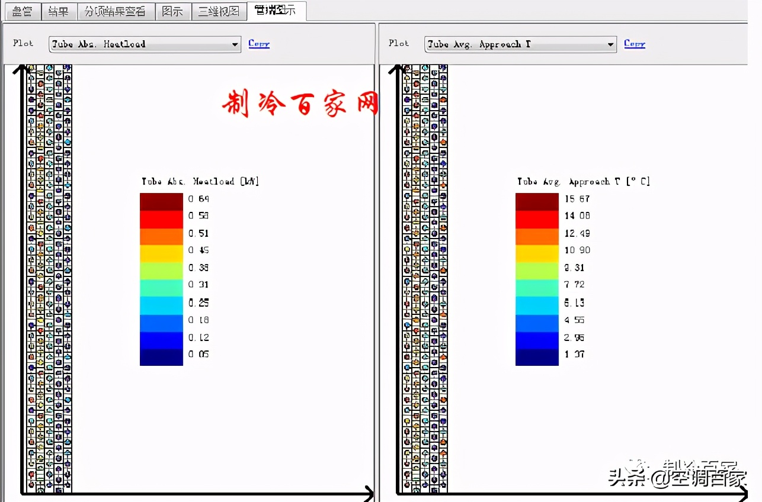The height and width of the screenshot is (502, 762).
Task: Go to the 图示 tab
Action: 173,11
